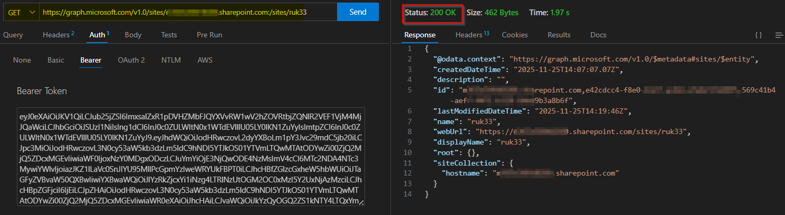The height and width of the screenshot is (215, 785).
Task: Click the request URL input field
Action: [188, 12]
